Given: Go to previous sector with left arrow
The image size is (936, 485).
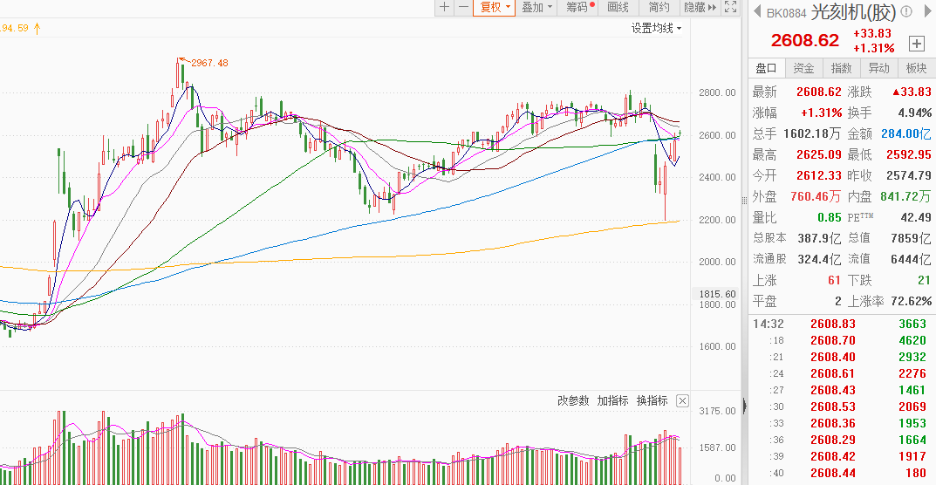Looking at the screenshot, I should 754,12.
